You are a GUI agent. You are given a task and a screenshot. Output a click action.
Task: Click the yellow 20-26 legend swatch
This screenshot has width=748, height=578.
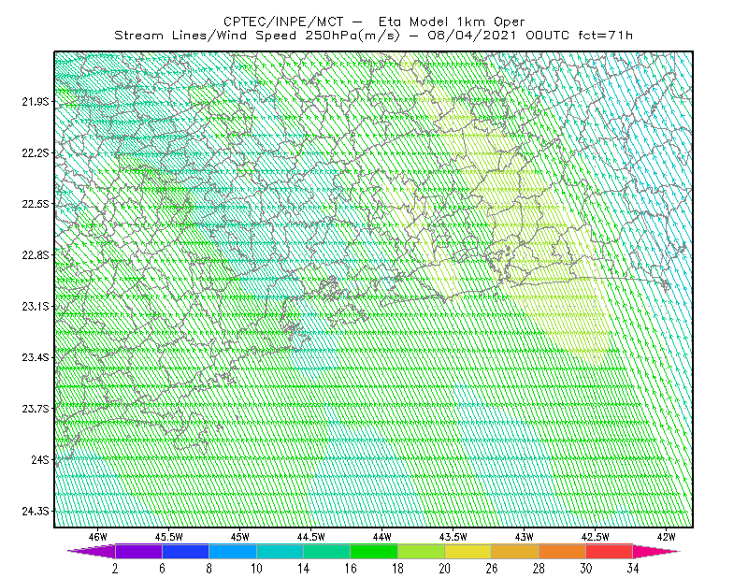pyautogui.click(x=468, y=551)
